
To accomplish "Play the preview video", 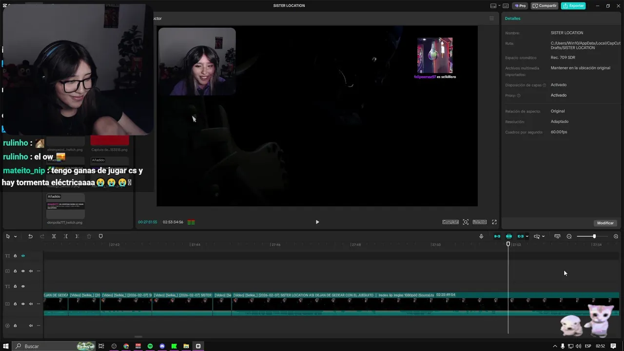I will tap(317, 222).
